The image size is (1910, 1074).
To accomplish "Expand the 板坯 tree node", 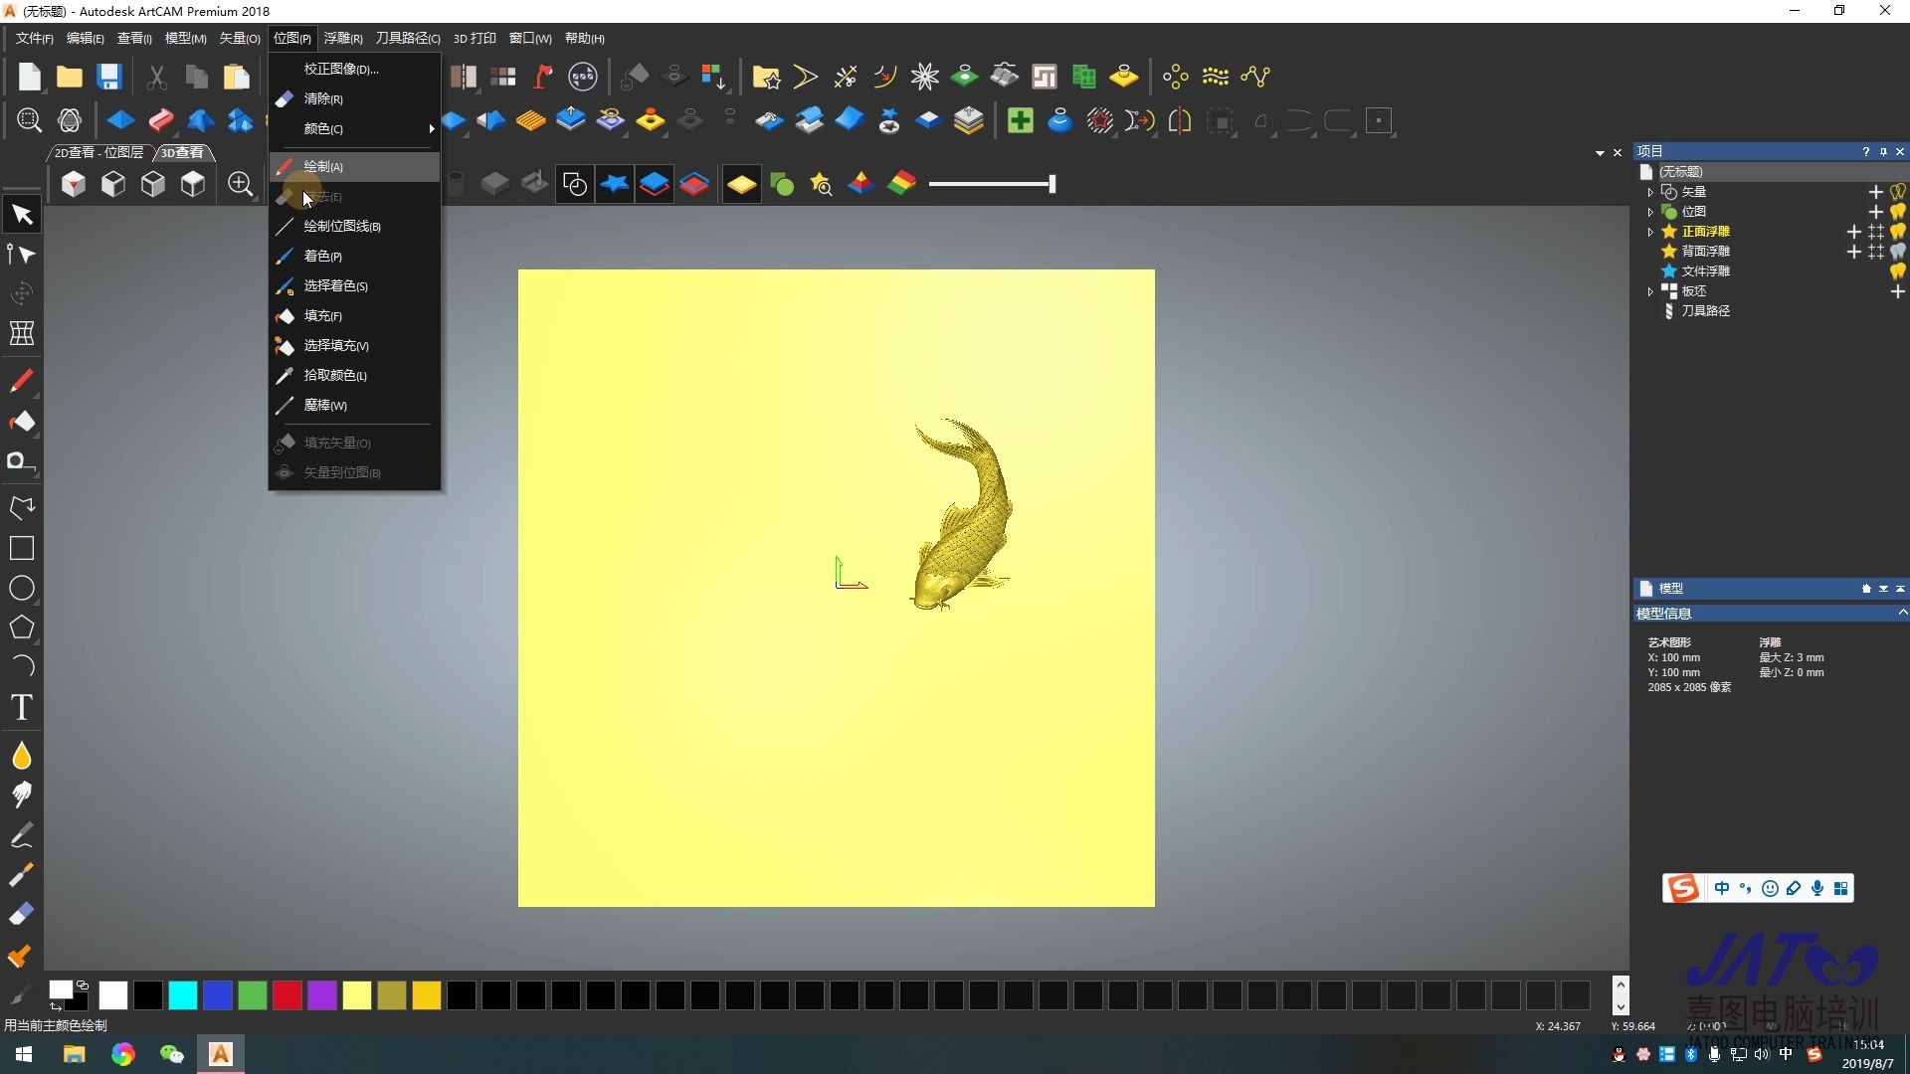I will tap(1650, 291).
